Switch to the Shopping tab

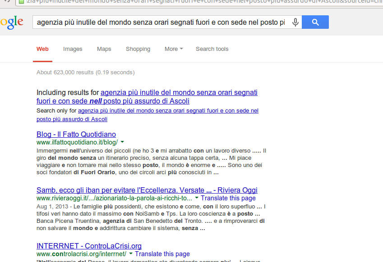[138, 49]
